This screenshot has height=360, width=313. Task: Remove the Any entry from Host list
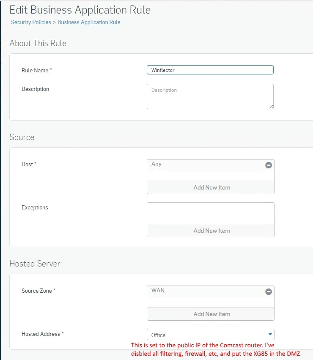tap(269, 165)
